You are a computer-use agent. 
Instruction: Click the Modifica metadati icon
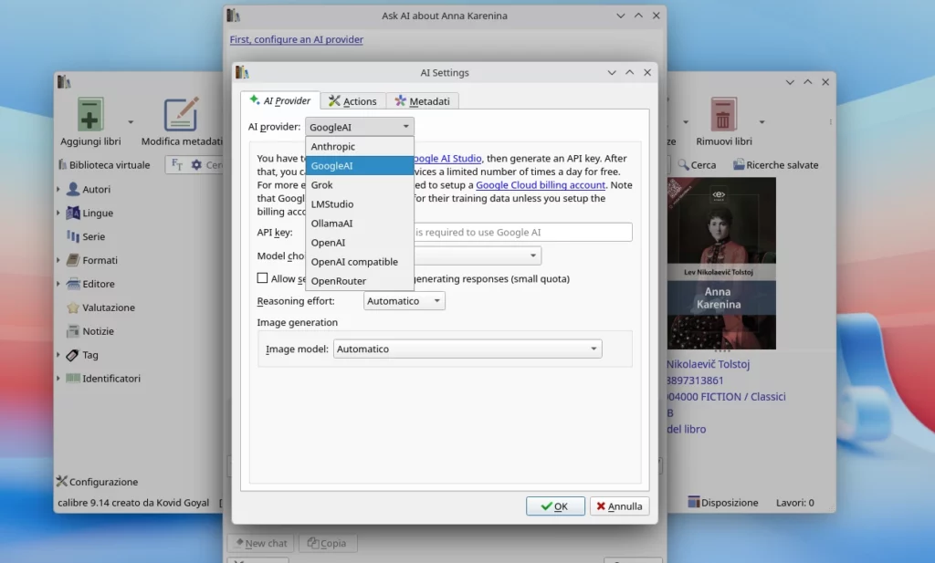coord(182,114)
